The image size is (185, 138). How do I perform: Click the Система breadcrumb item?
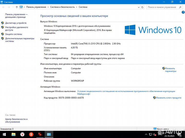[x=83, y=7]
